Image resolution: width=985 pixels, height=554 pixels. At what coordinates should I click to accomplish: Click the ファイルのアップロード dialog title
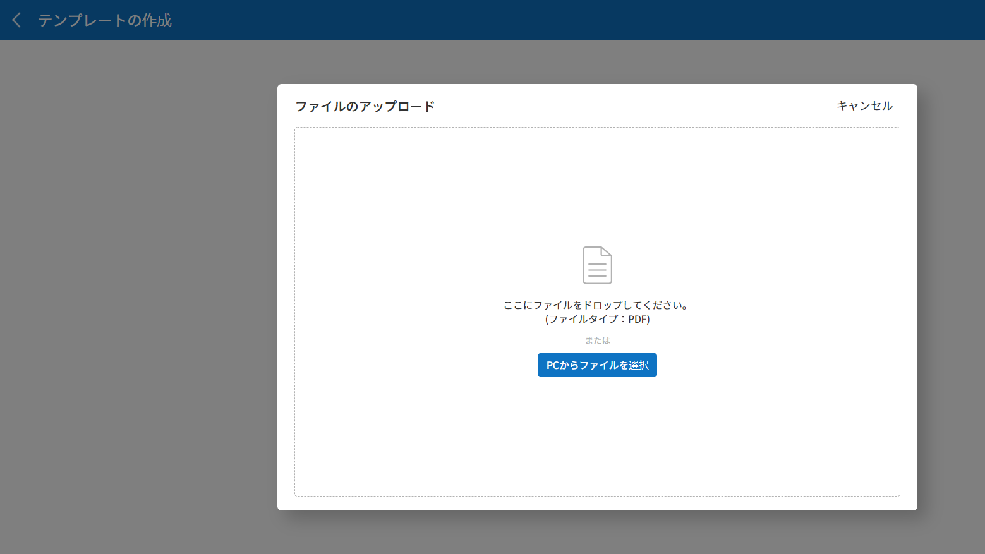(365, 106)
